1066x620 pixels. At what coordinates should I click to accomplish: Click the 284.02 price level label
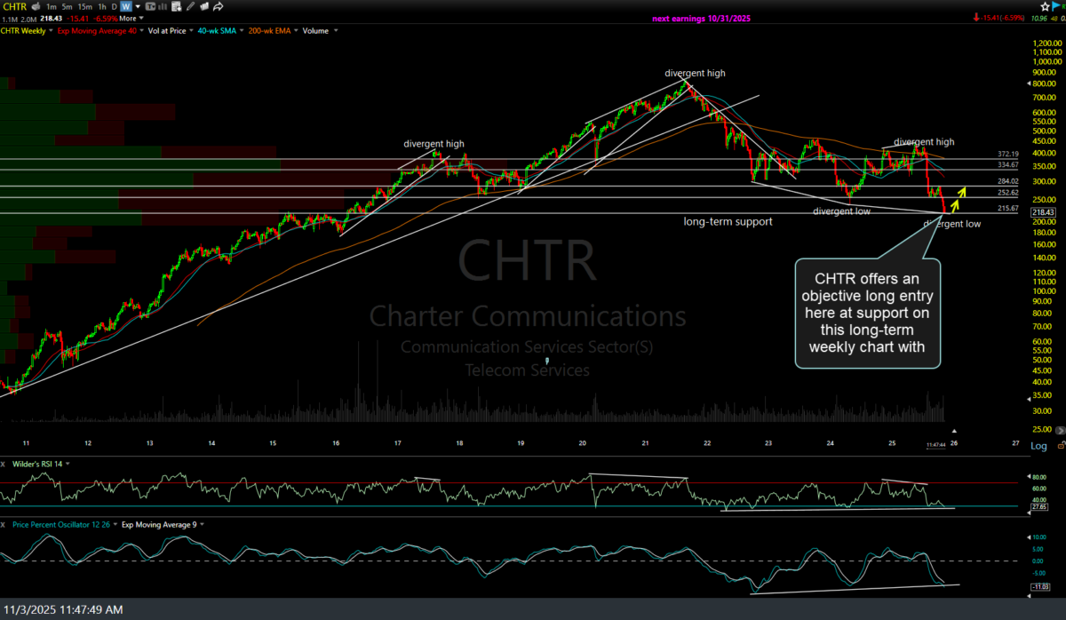pos(1007,181)
